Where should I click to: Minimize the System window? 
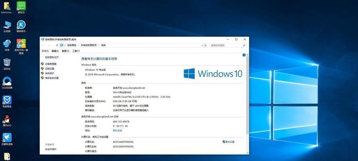(x=228, y=39)
